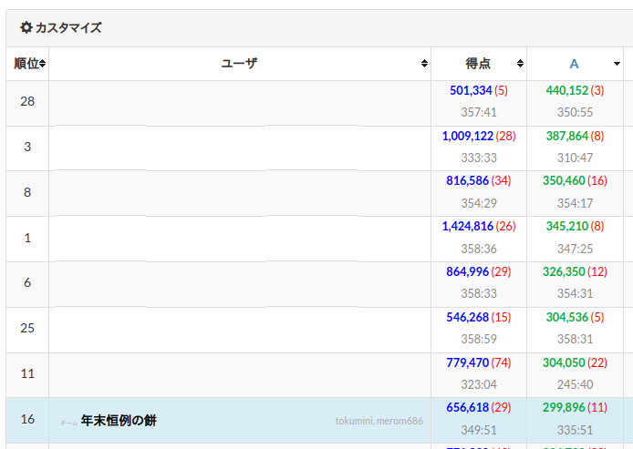Click rank cell 28
The width and height of the screenshot is (633, 449).
pyautogui.click(x=27, y=102)
